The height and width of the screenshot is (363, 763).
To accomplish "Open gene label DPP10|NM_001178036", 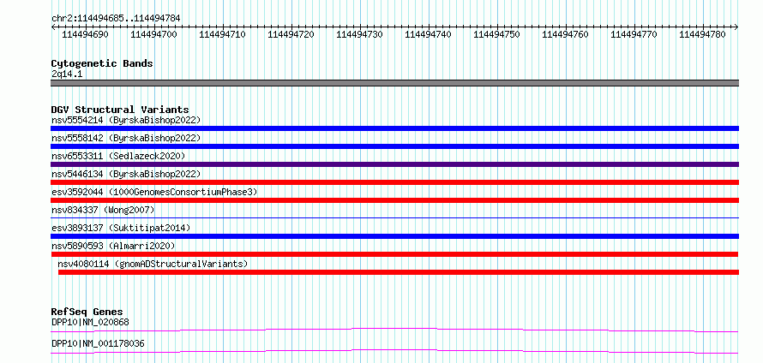I will click(x=98, y=343).
